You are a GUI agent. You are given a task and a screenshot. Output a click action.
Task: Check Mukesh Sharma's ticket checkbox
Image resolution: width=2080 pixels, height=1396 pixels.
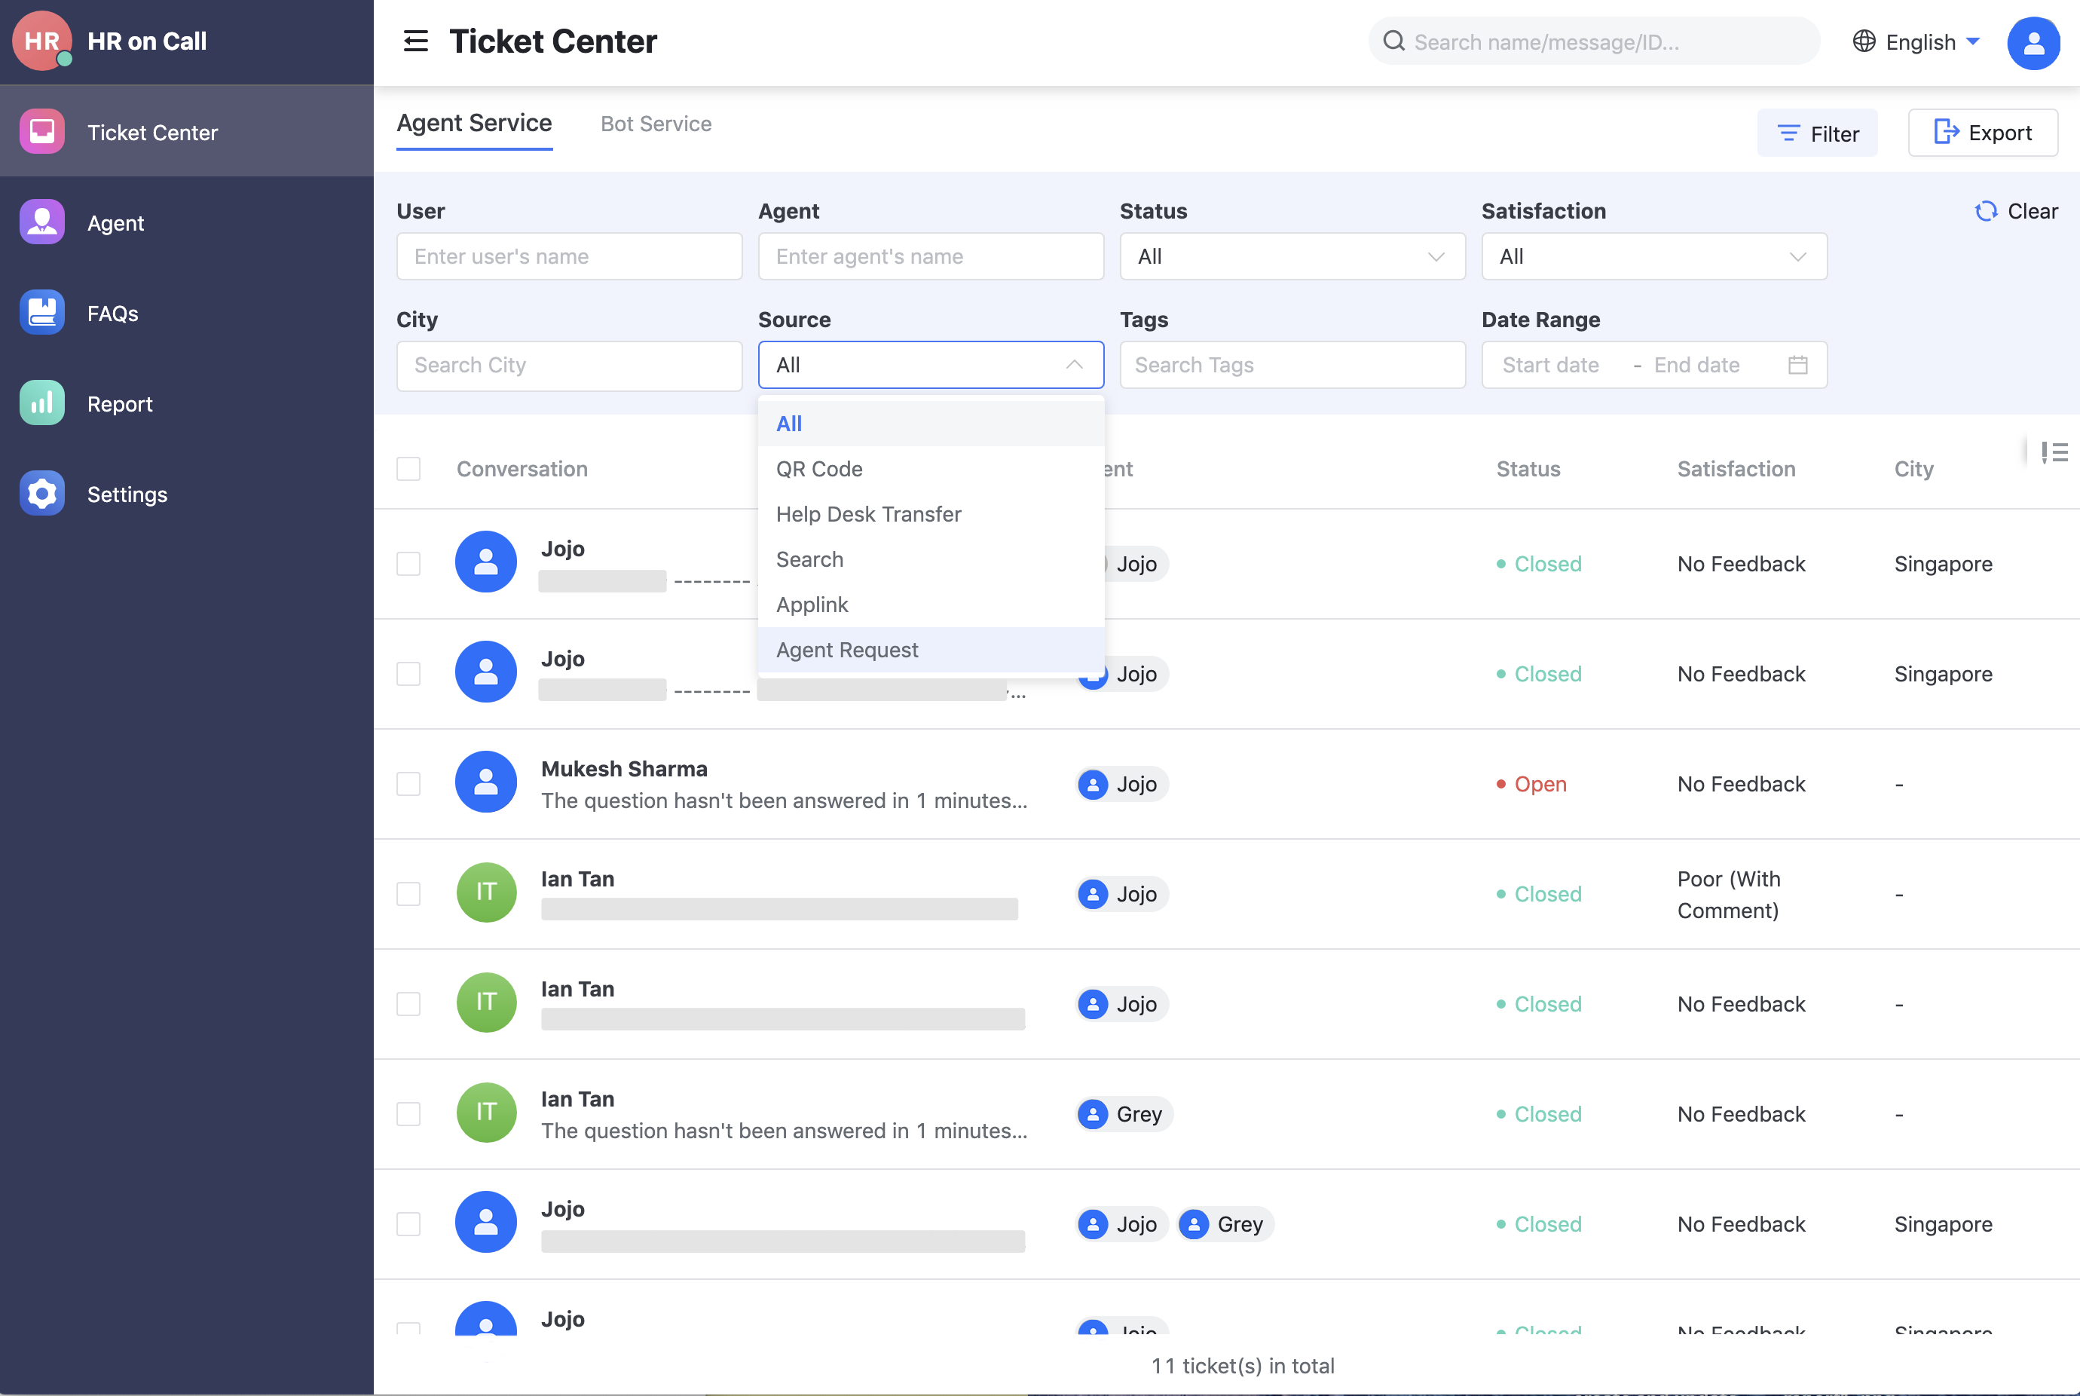408,783
